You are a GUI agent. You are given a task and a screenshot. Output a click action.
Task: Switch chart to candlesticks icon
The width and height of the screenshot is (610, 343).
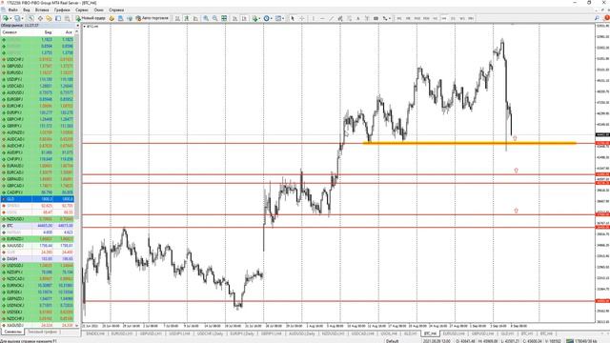(187, 18)
